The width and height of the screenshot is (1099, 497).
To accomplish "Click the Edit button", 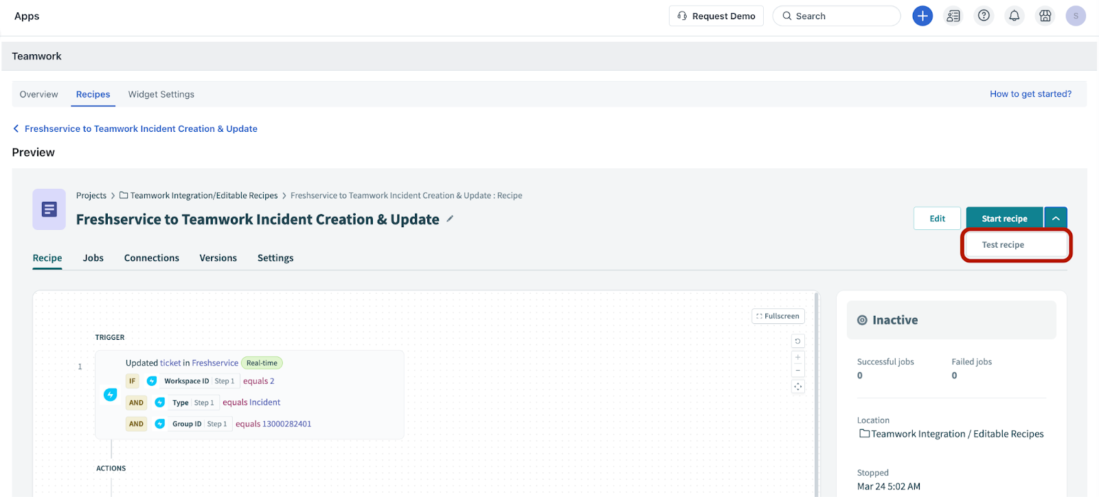I will pyautogui.click(x=938, y=218).
